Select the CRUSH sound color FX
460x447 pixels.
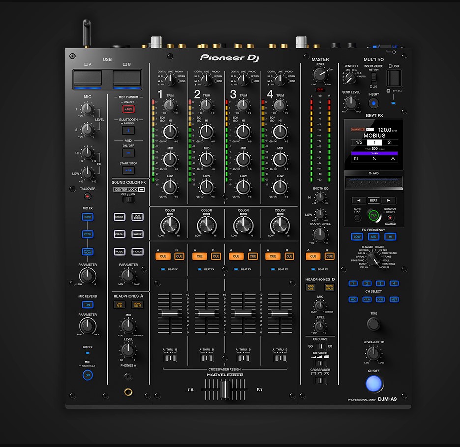pyautogui.click(x=119, y=234)
